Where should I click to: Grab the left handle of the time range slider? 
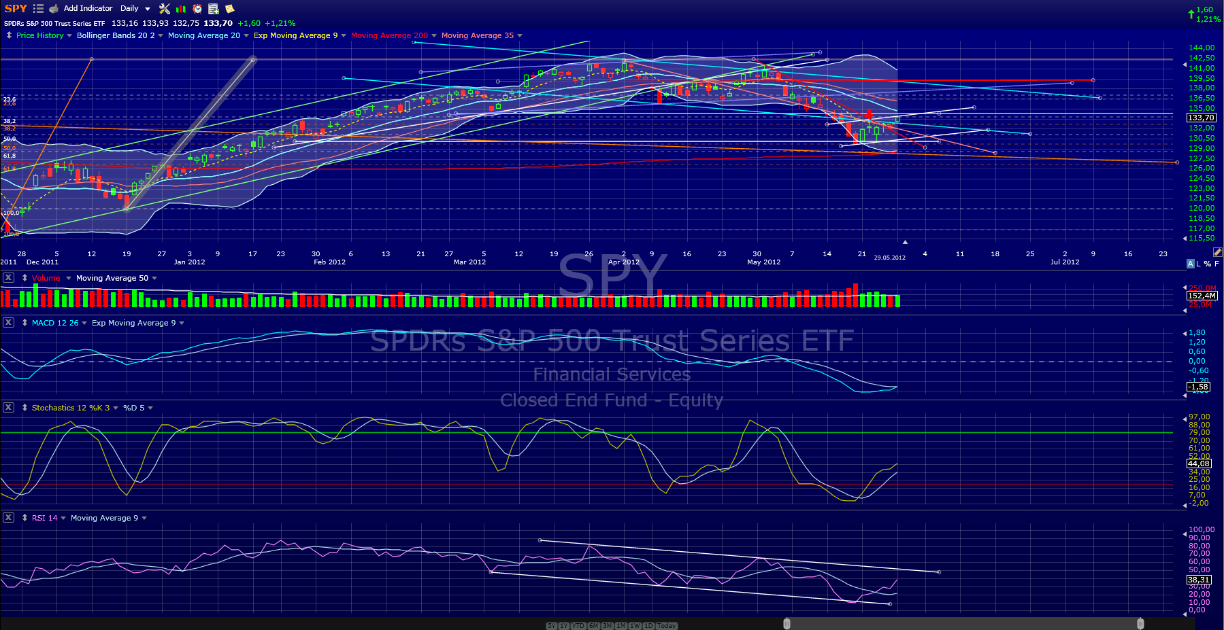click(x=787, y=624)
